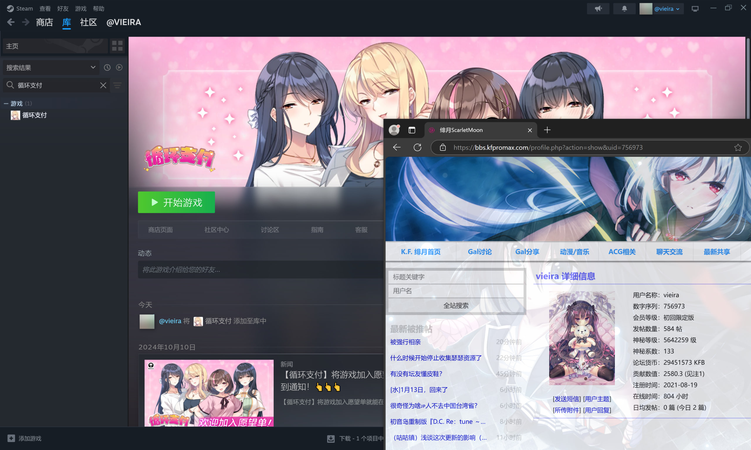The image size is (751, 450).
Task: Click the Steam announcements megaphone icon
Action: click(x=598, y=8)
